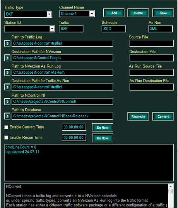
Task: Enable Recon Time checkbox
Action: point(6,137)
